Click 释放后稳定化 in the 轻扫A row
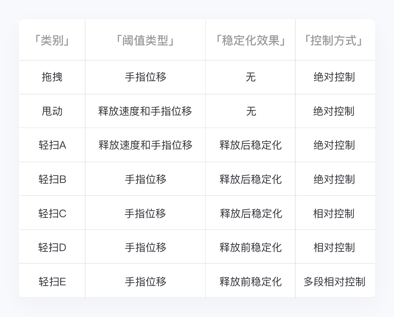 click(x=251, y=145)
